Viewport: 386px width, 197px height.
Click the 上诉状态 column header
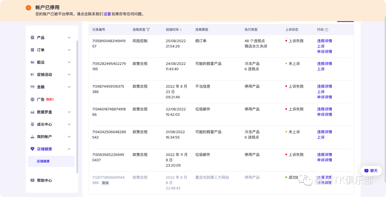(292, 30)
